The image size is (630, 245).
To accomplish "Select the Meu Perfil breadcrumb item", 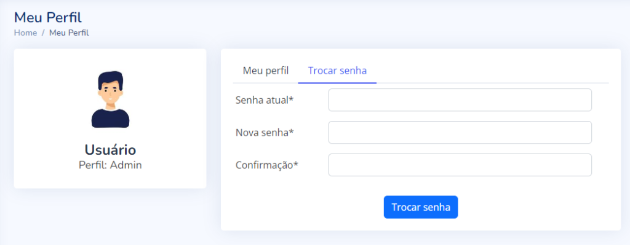I will click(x=69, y=33).
